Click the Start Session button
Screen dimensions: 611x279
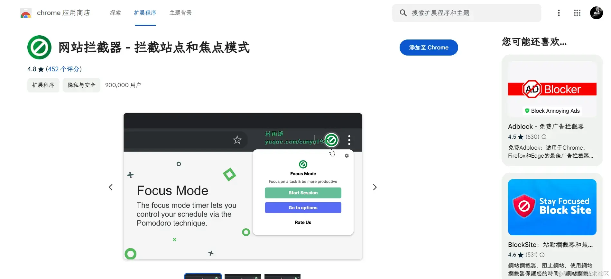coord(303,193)
